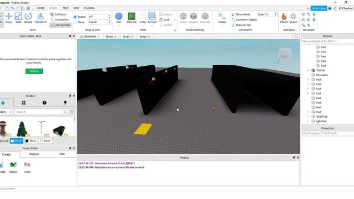Open the PLUGINS ribbon tab

[x=89, y=8]
